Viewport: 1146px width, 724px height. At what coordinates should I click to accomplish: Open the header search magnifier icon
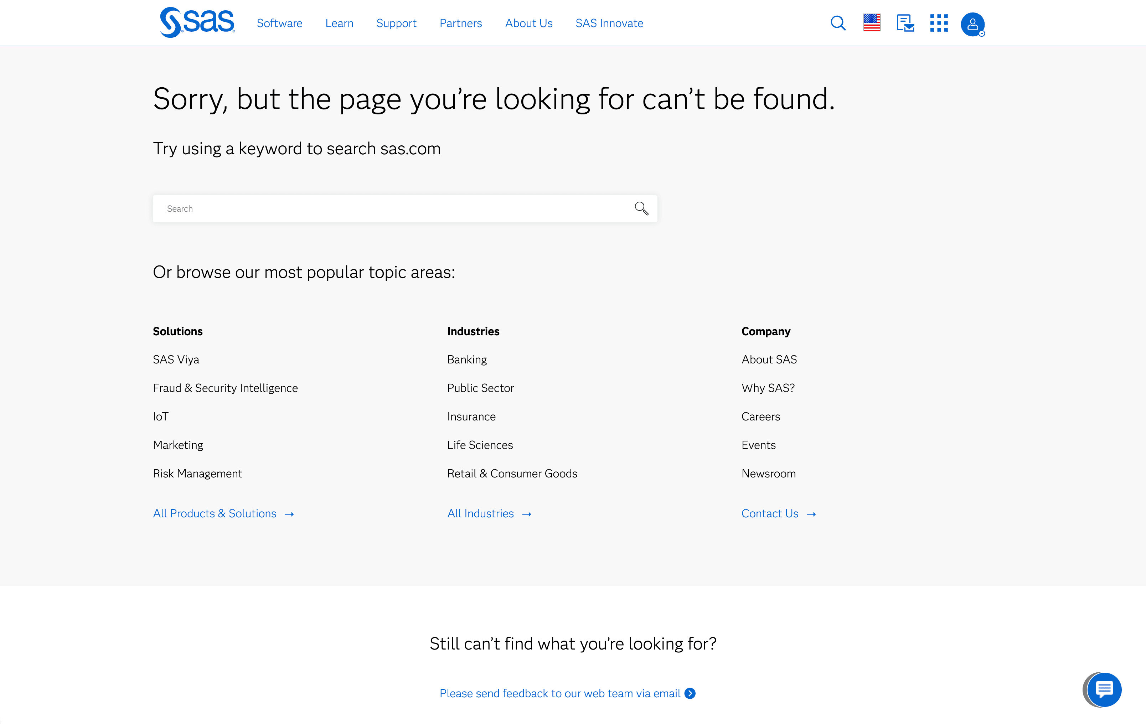click(838, 23)
